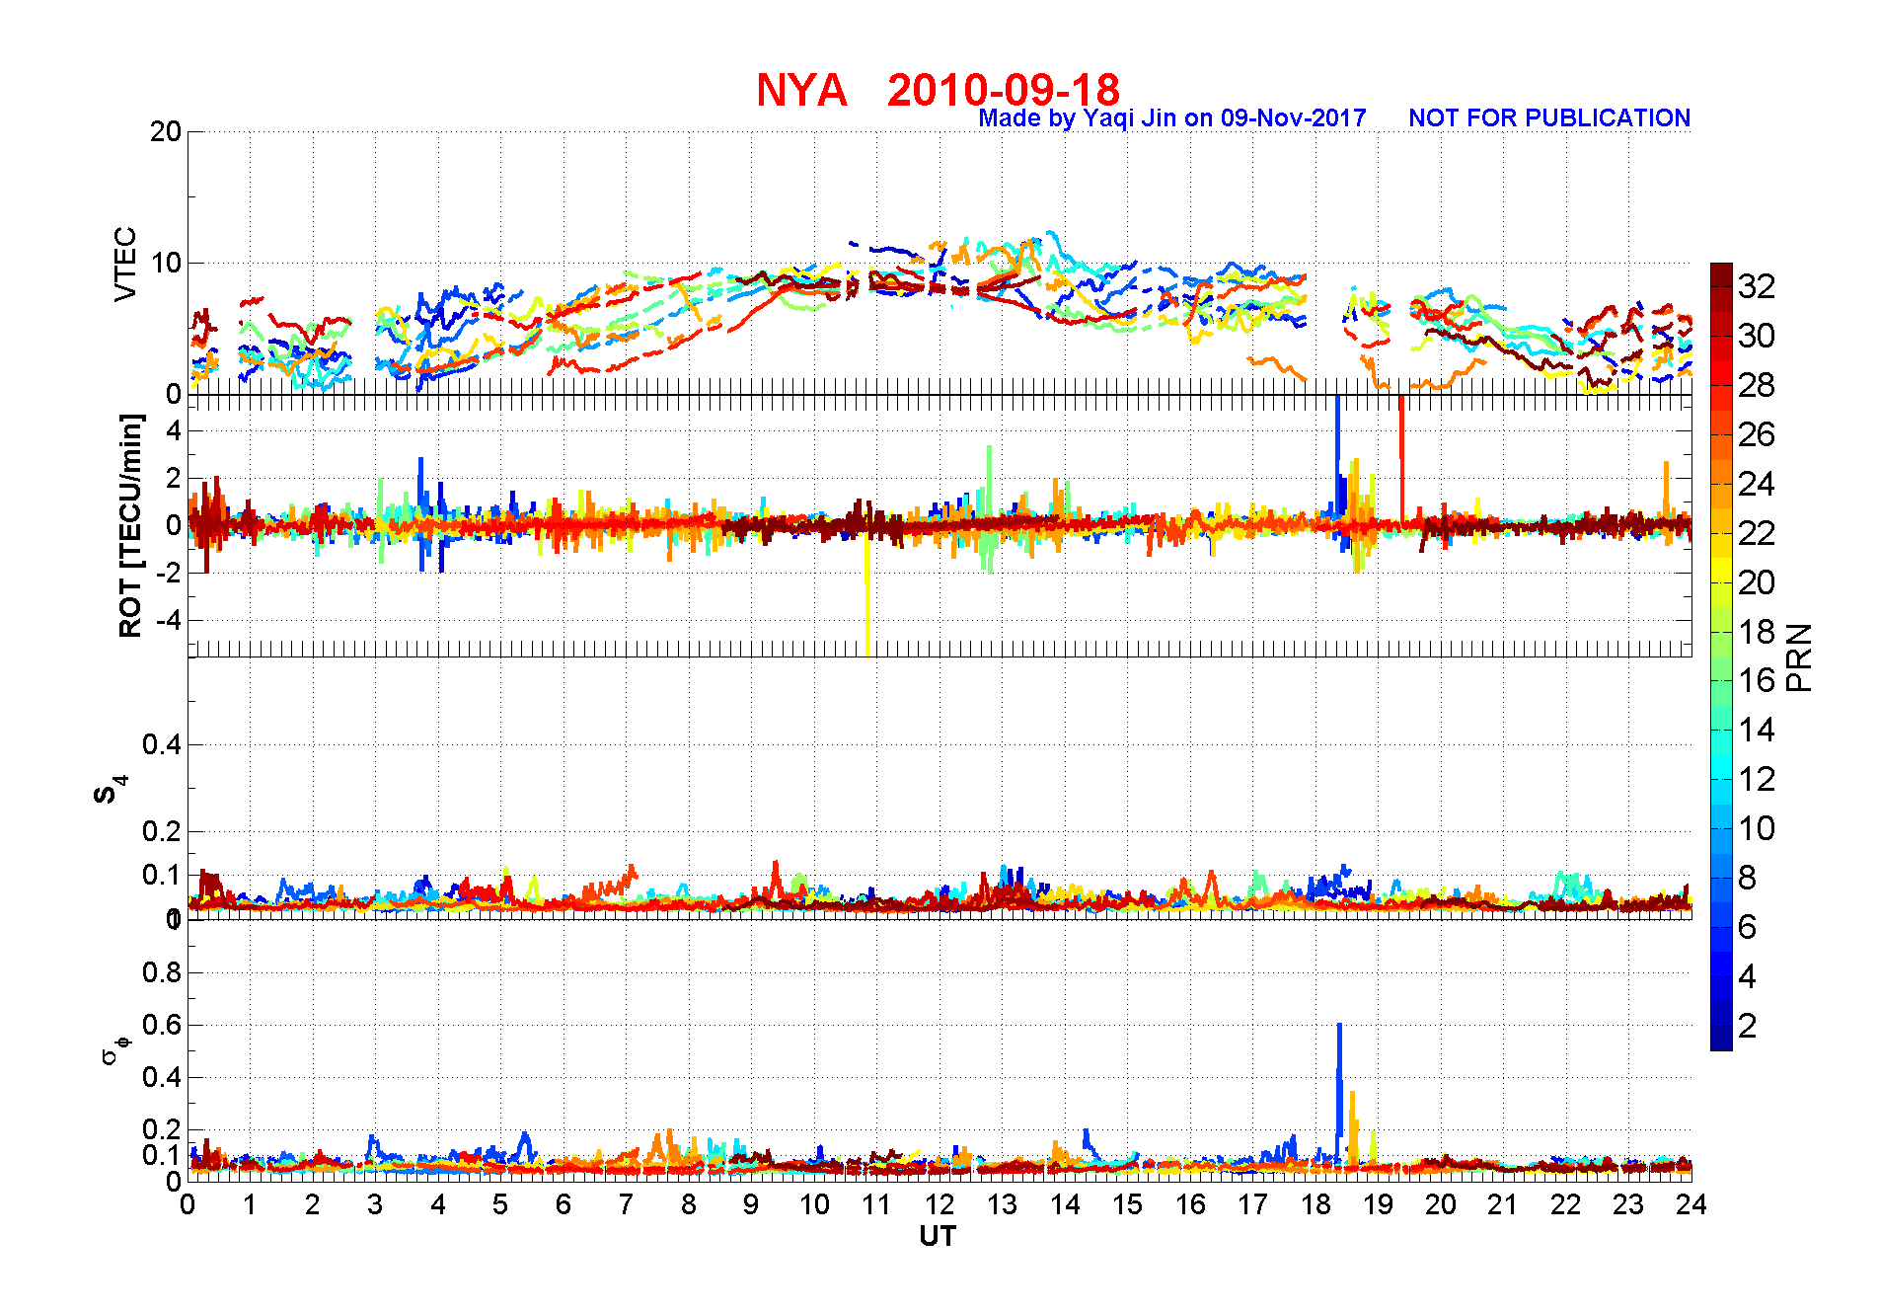Image resolution: width=1879 pixels, height=1313 pixels.
Task: Click the UT axis tick label 24
Action: (x=1691, y=1204)
